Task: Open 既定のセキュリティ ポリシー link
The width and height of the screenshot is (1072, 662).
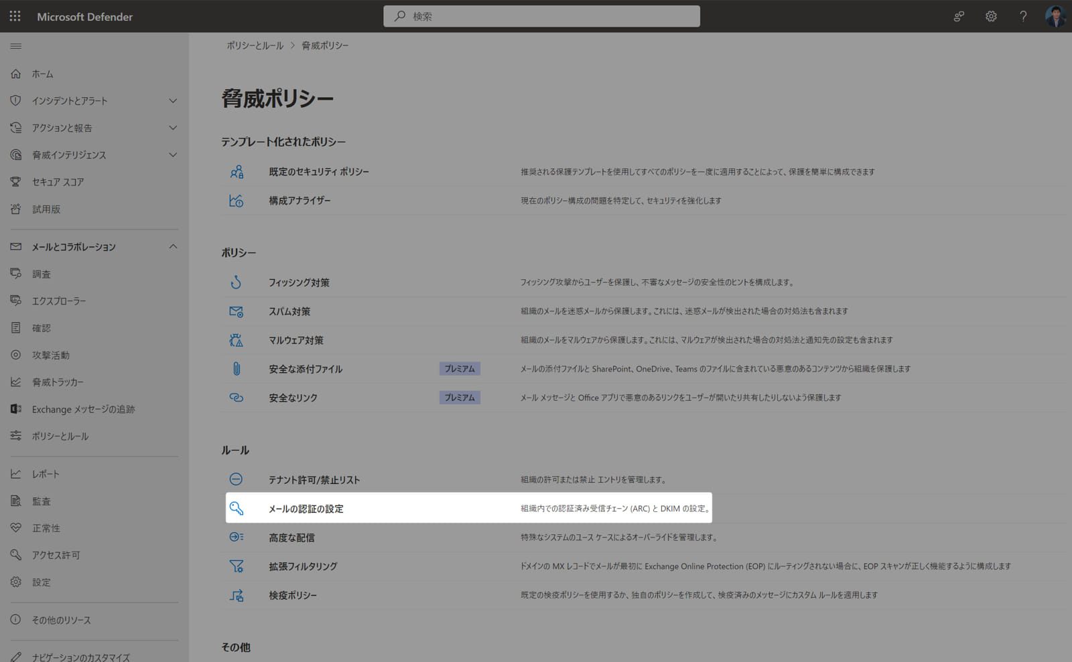Action: 319,171
